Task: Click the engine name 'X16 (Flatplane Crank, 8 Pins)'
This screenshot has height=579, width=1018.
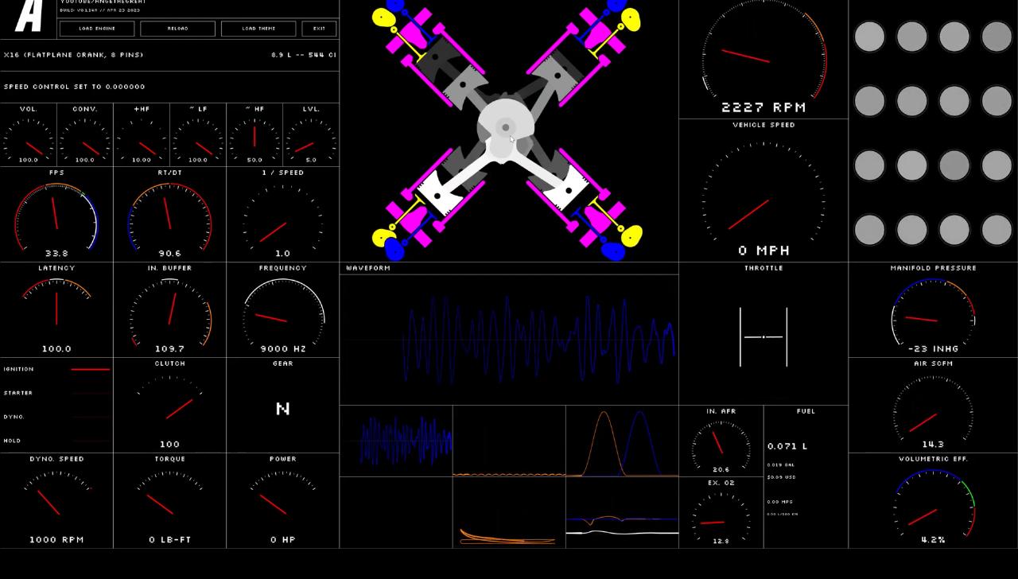Action: (x=74, y=55)
